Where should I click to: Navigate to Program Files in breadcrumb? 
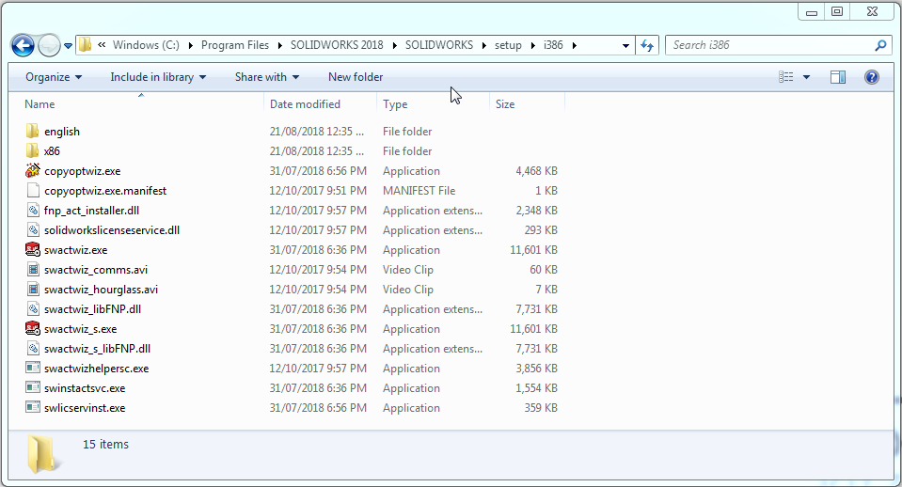coord(235,45)
